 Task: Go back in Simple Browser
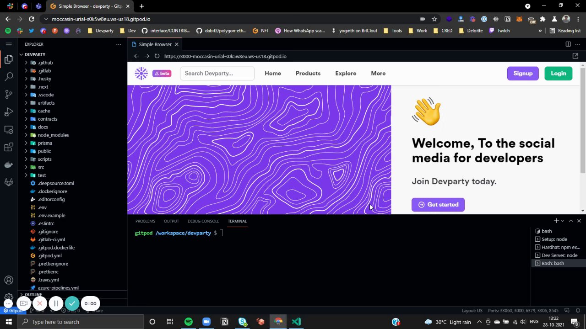click(136, 56)
